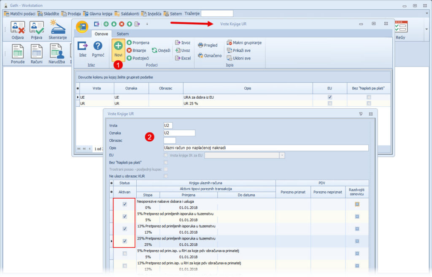Image resolution: width=432 pixels, height=277 pixels.
Task: Expand the Vrsta knjige IR za EU dropdown
Action: click(x=282, y=155)
